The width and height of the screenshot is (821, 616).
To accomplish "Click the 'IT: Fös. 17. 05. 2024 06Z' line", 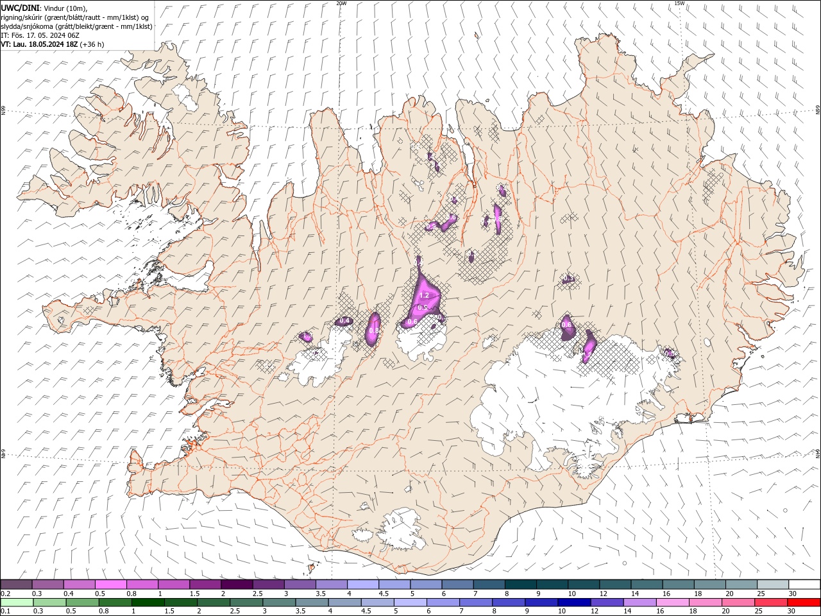I will [41, 35].
